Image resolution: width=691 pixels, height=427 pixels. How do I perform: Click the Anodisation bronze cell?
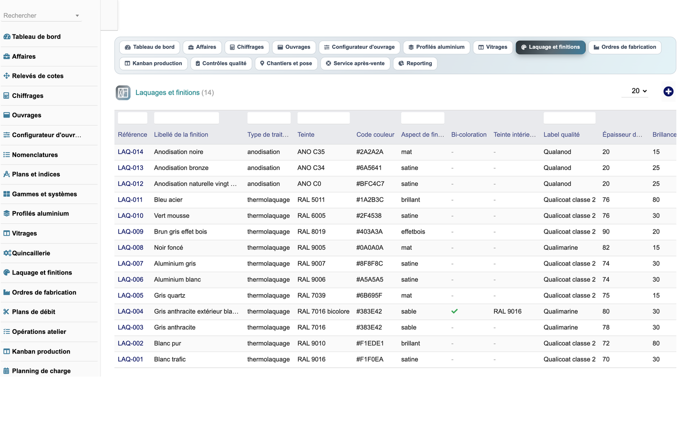pos(181,168)
